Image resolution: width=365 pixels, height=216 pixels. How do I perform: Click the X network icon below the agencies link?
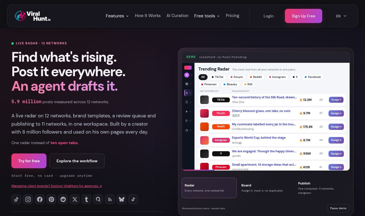click(x=75, y=199)
